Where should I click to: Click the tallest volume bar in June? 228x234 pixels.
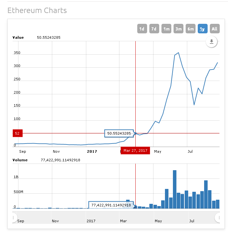[x=175, y=189]
